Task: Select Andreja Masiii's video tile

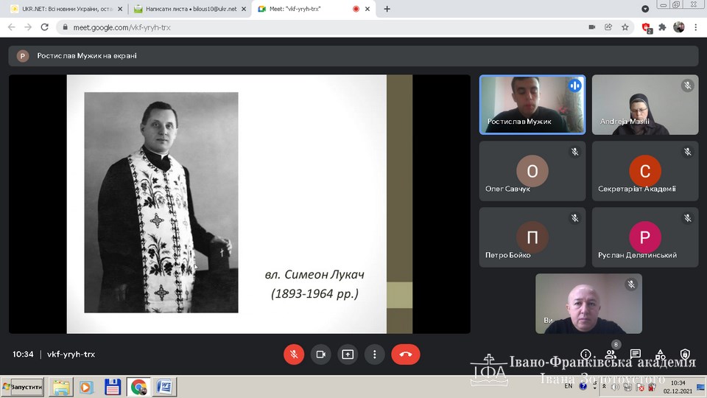Action: click(645, 105)
